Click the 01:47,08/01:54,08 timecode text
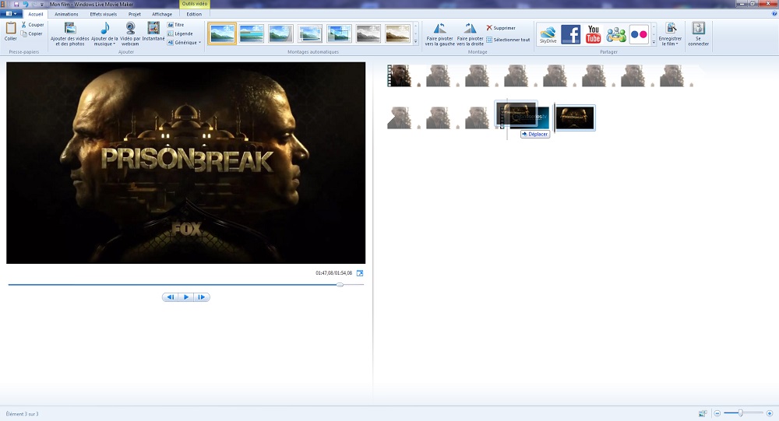This screenshot has width=779, height=421. click(x=334, y=273)
